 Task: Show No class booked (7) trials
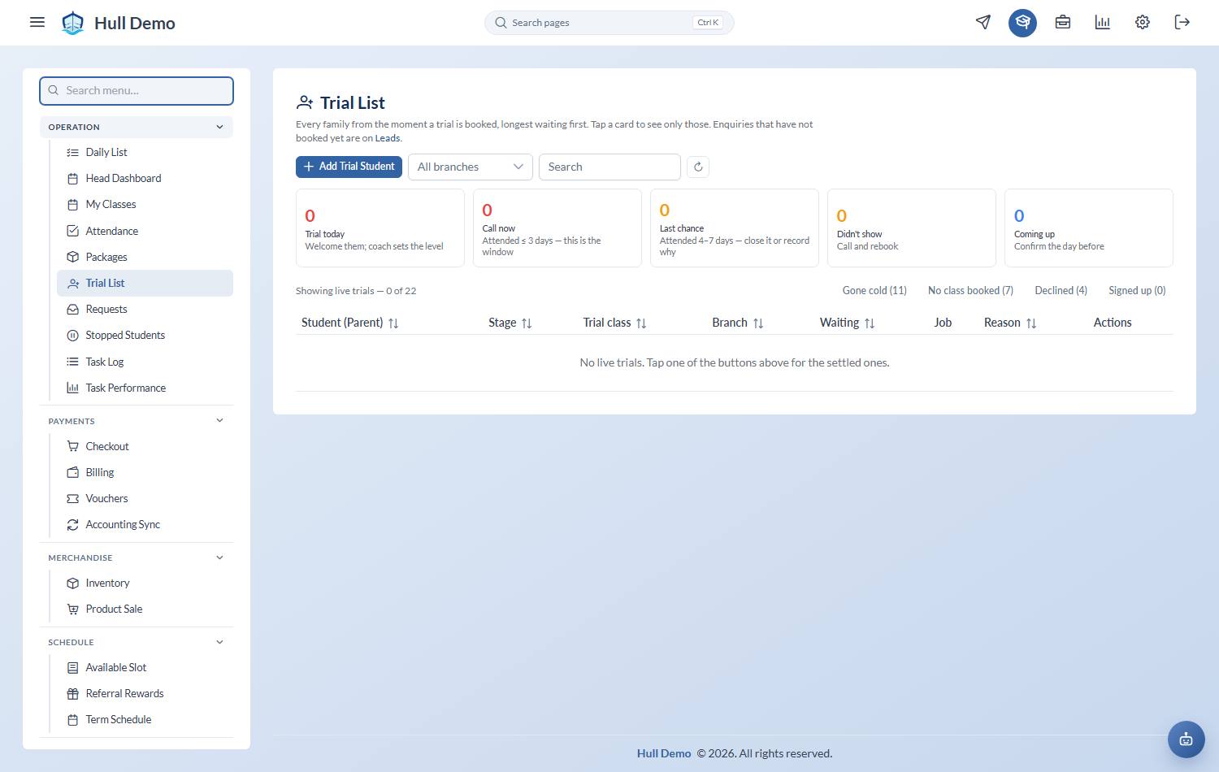tap(970, 290)
